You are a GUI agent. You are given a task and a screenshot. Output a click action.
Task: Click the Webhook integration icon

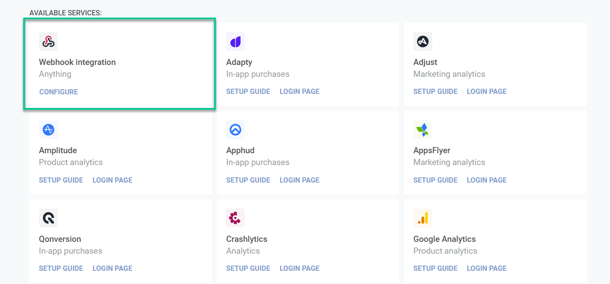48,42
